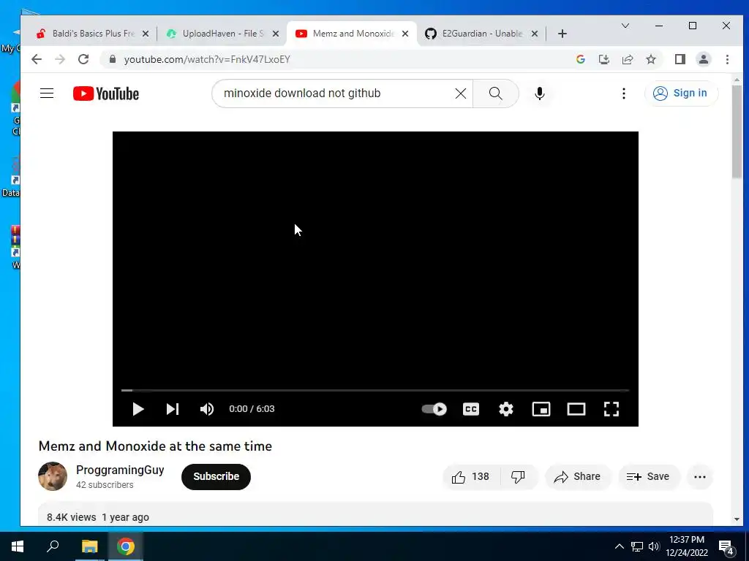
Task: Open Chrome three-dot menu
Action: point(727,59)
